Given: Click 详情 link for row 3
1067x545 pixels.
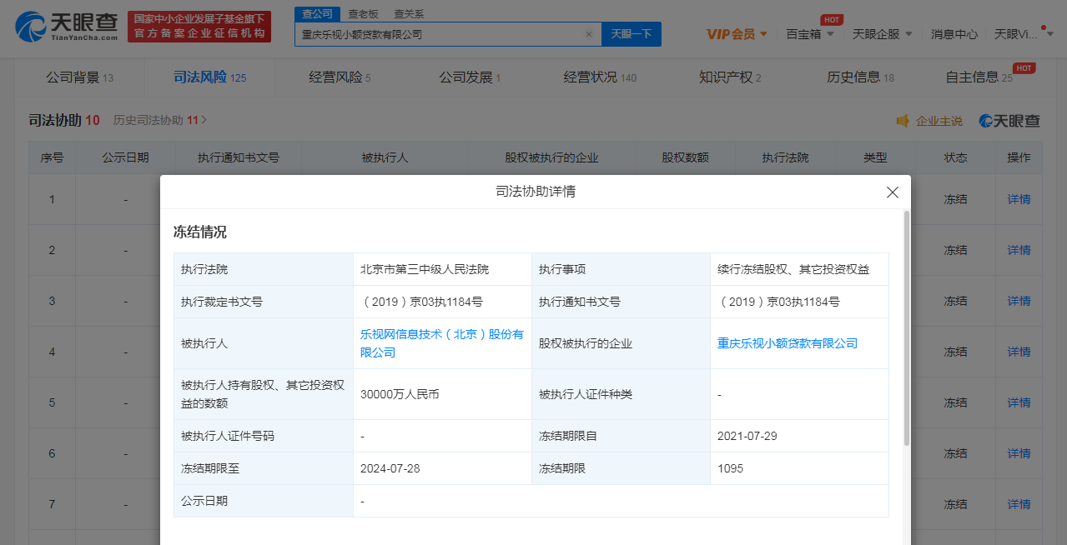Looking at the screenshot, I should coord(1019,301).
